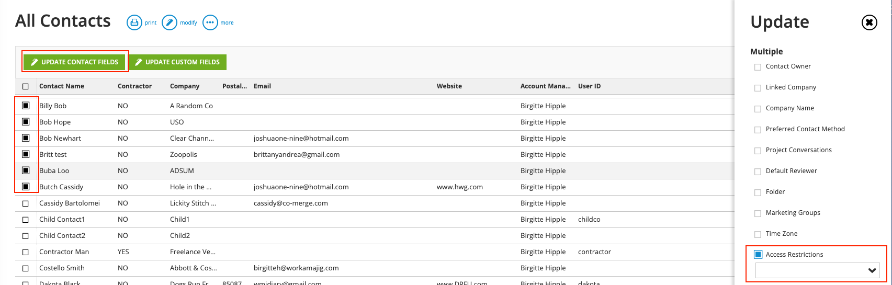The height and width of the screenshot is (285, 892).
Task: Enable the Folder checkbox
Action: [x=758, y=192]
